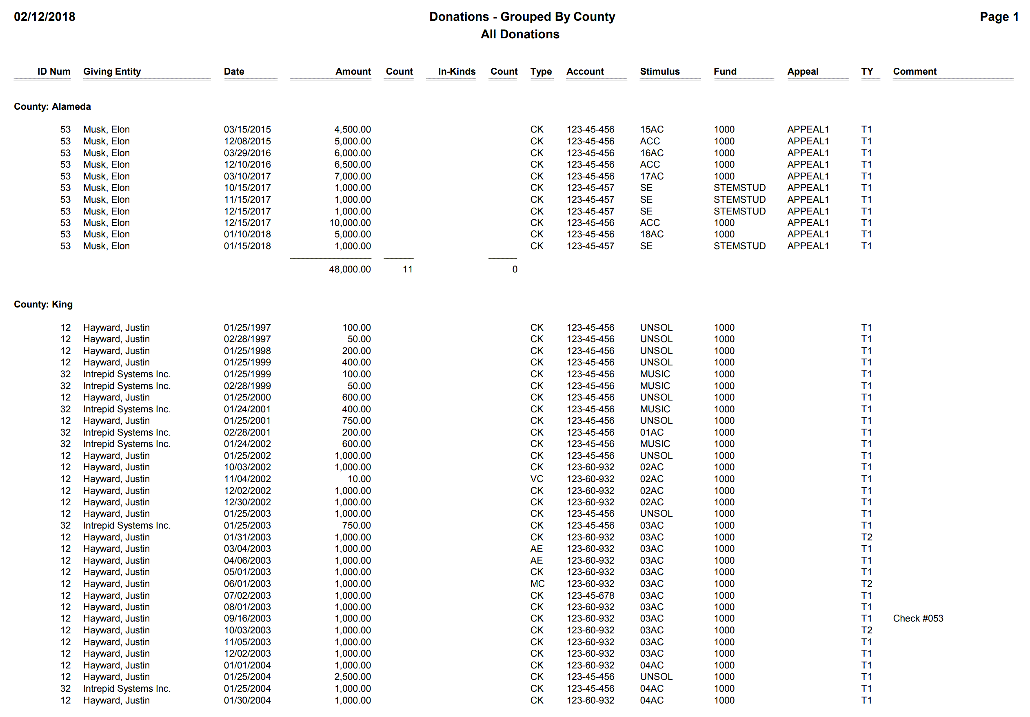The width and height of the screenshot is (1030, 717).
Task: Click the amount 10.00
Action: click(360, 479)
